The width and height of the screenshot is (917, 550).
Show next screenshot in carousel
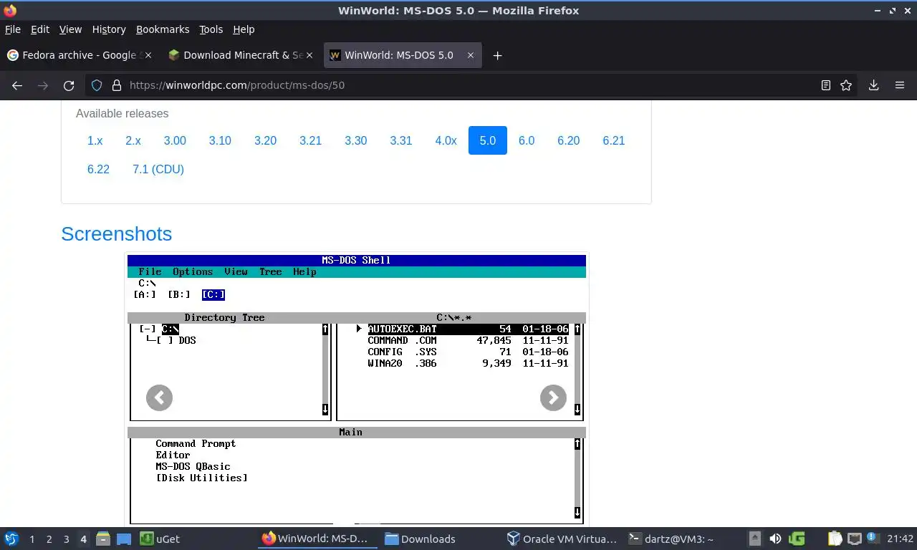coord(553,397)
